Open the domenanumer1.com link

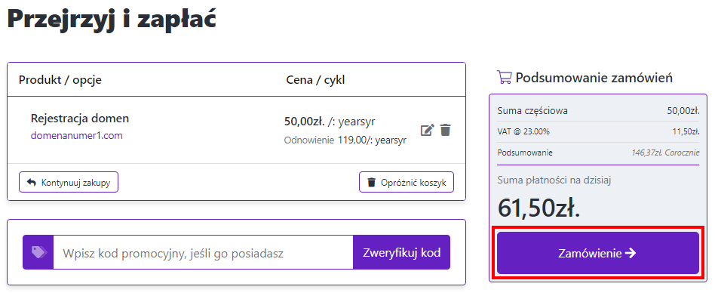[x=76, y=136]
